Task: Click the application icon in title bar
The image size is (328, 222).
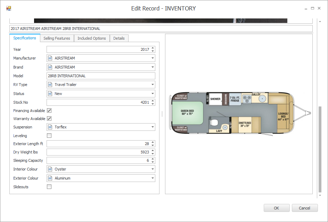Action: click(x=9, y=8)
